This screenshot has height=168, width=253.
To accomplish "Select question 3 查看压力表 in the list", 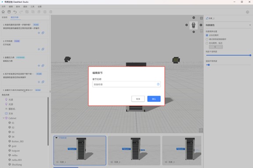I will (25, 61).
